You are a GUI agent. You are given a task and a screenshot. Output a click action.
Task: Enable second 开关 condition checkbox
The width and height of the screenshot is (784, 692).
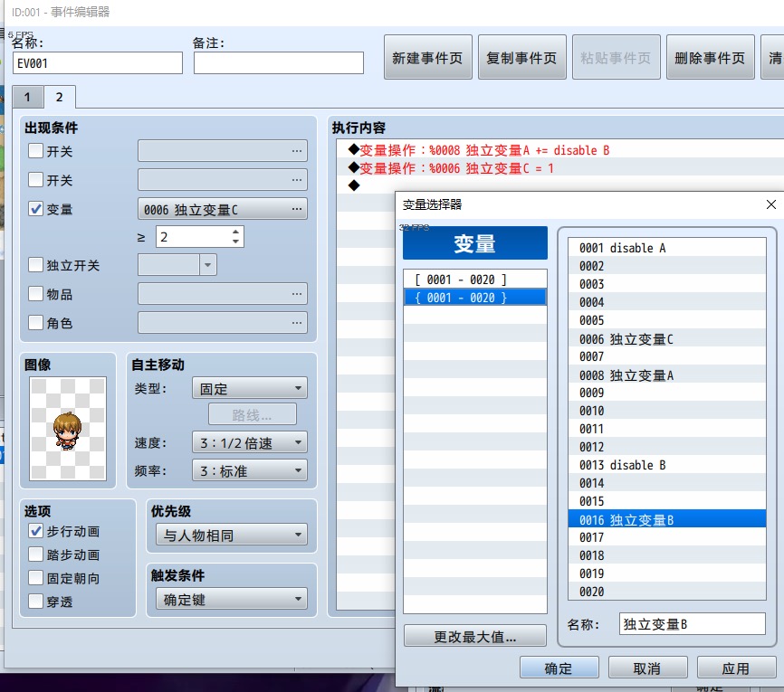pyautogui.click(x=35, y=179)
